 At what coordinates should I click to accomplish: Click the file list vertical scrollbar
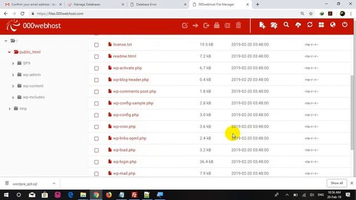[x=352, y=112]
